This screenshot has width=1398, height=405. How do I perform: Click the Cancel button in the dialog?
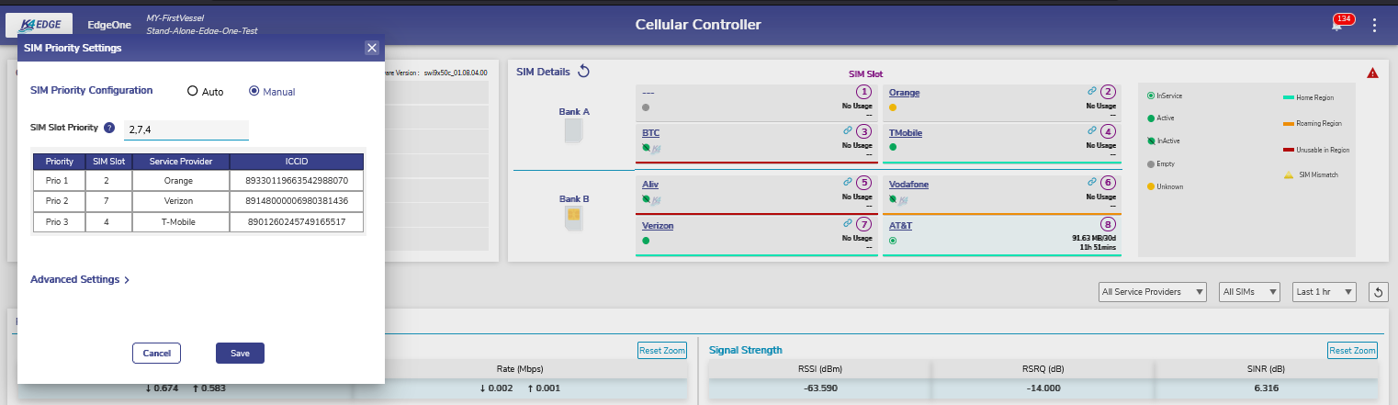tap(156, 353)
